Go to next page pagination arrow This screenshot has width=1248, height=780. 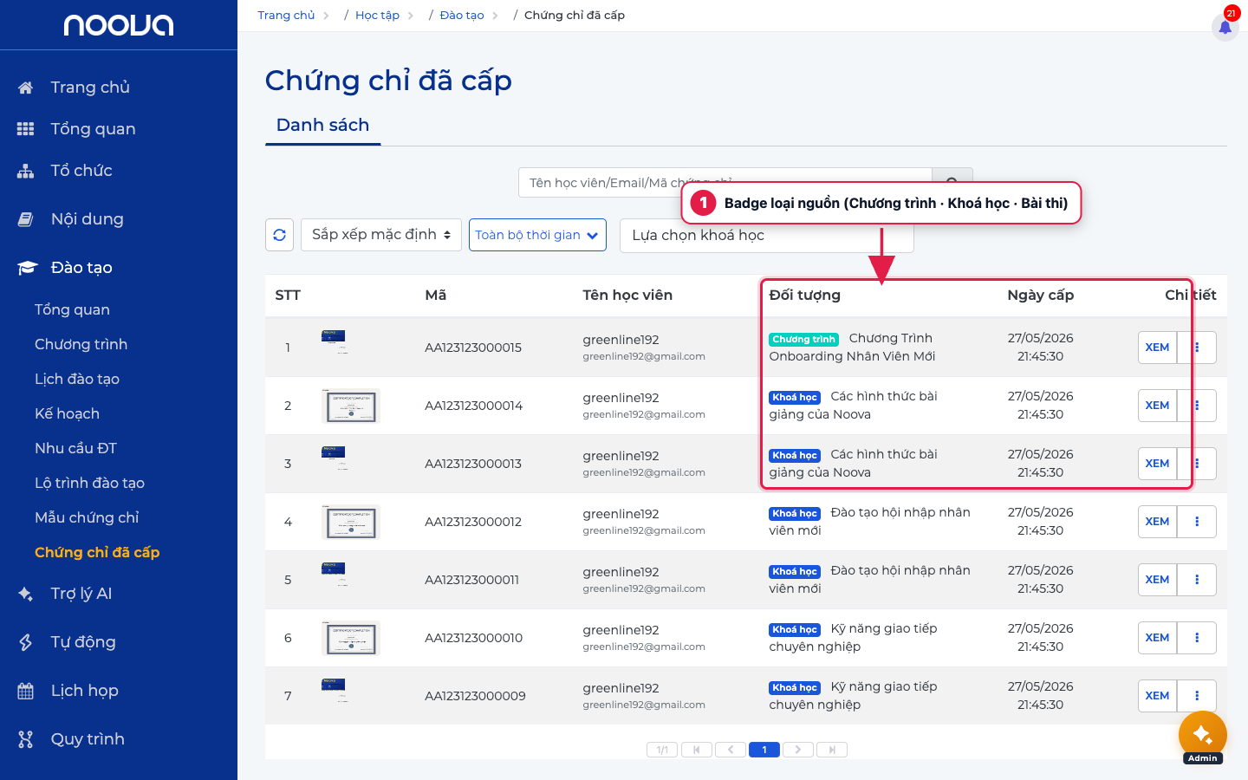pos(798,750)
